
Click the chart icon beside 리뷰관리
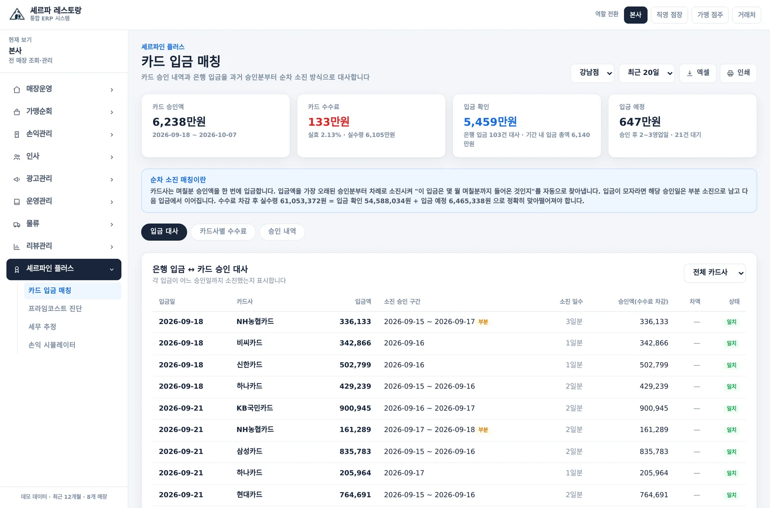(17, 247)
